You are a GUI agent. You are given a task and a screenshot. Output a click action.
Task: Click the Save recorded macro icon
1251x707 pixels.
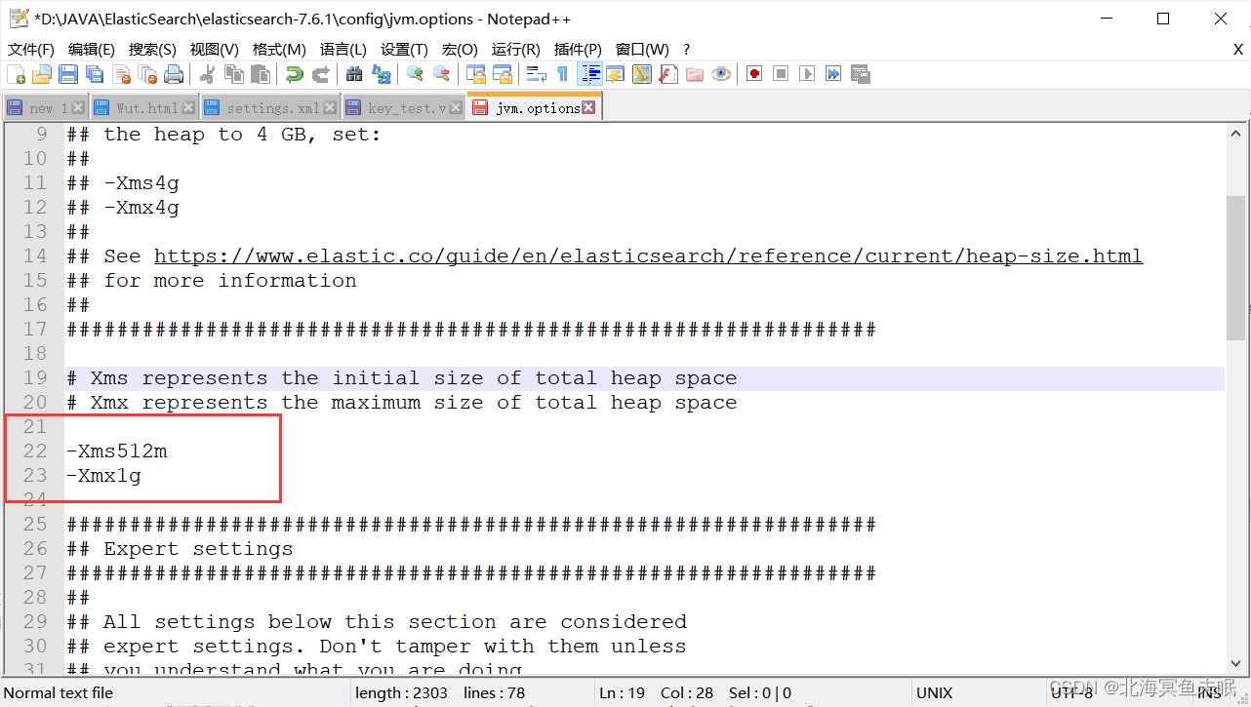860,74
